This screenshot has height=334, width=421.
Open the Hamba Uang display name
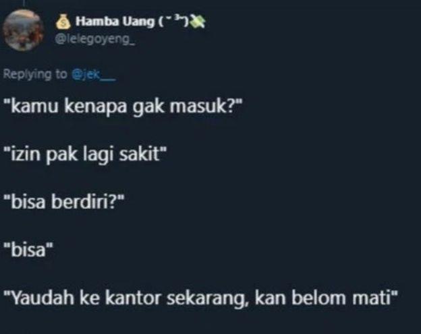pos(115,22)
